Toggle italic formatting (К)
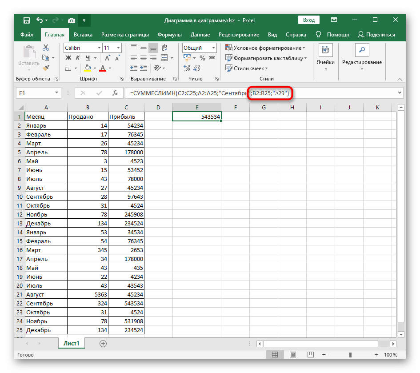The height and width of the screenshot is (373, 420). pyautogui.click(x=78, y=58)
